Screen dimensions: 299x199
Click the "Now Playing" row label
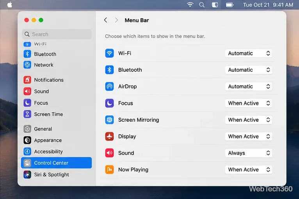pos(133,169)
